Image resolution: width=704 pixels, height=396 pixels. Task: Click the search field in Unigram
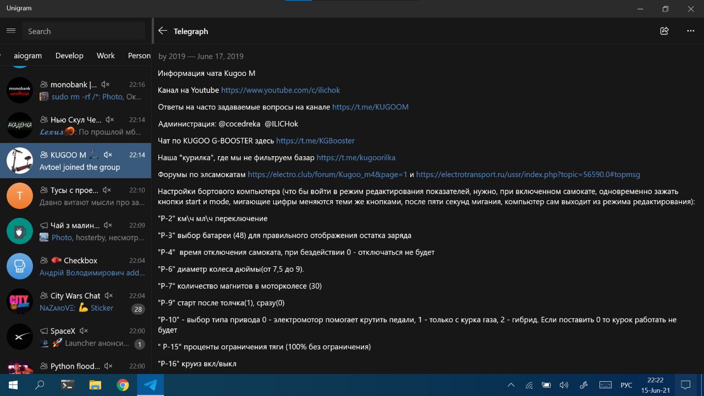coord(84,31)
